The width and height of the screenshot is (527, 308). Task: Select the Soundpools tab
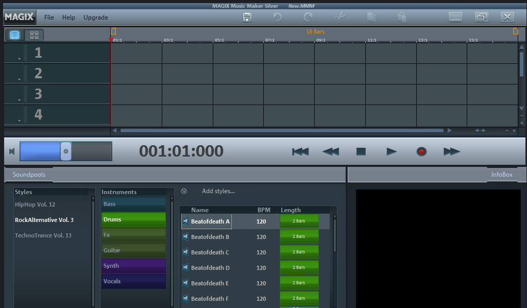pos(29,174)
